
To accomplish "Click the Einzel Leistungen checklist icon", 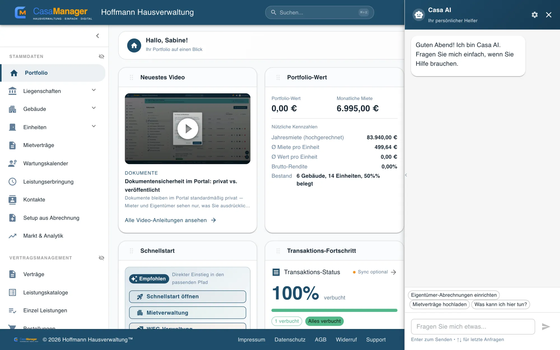I will [x=12, y=311].
